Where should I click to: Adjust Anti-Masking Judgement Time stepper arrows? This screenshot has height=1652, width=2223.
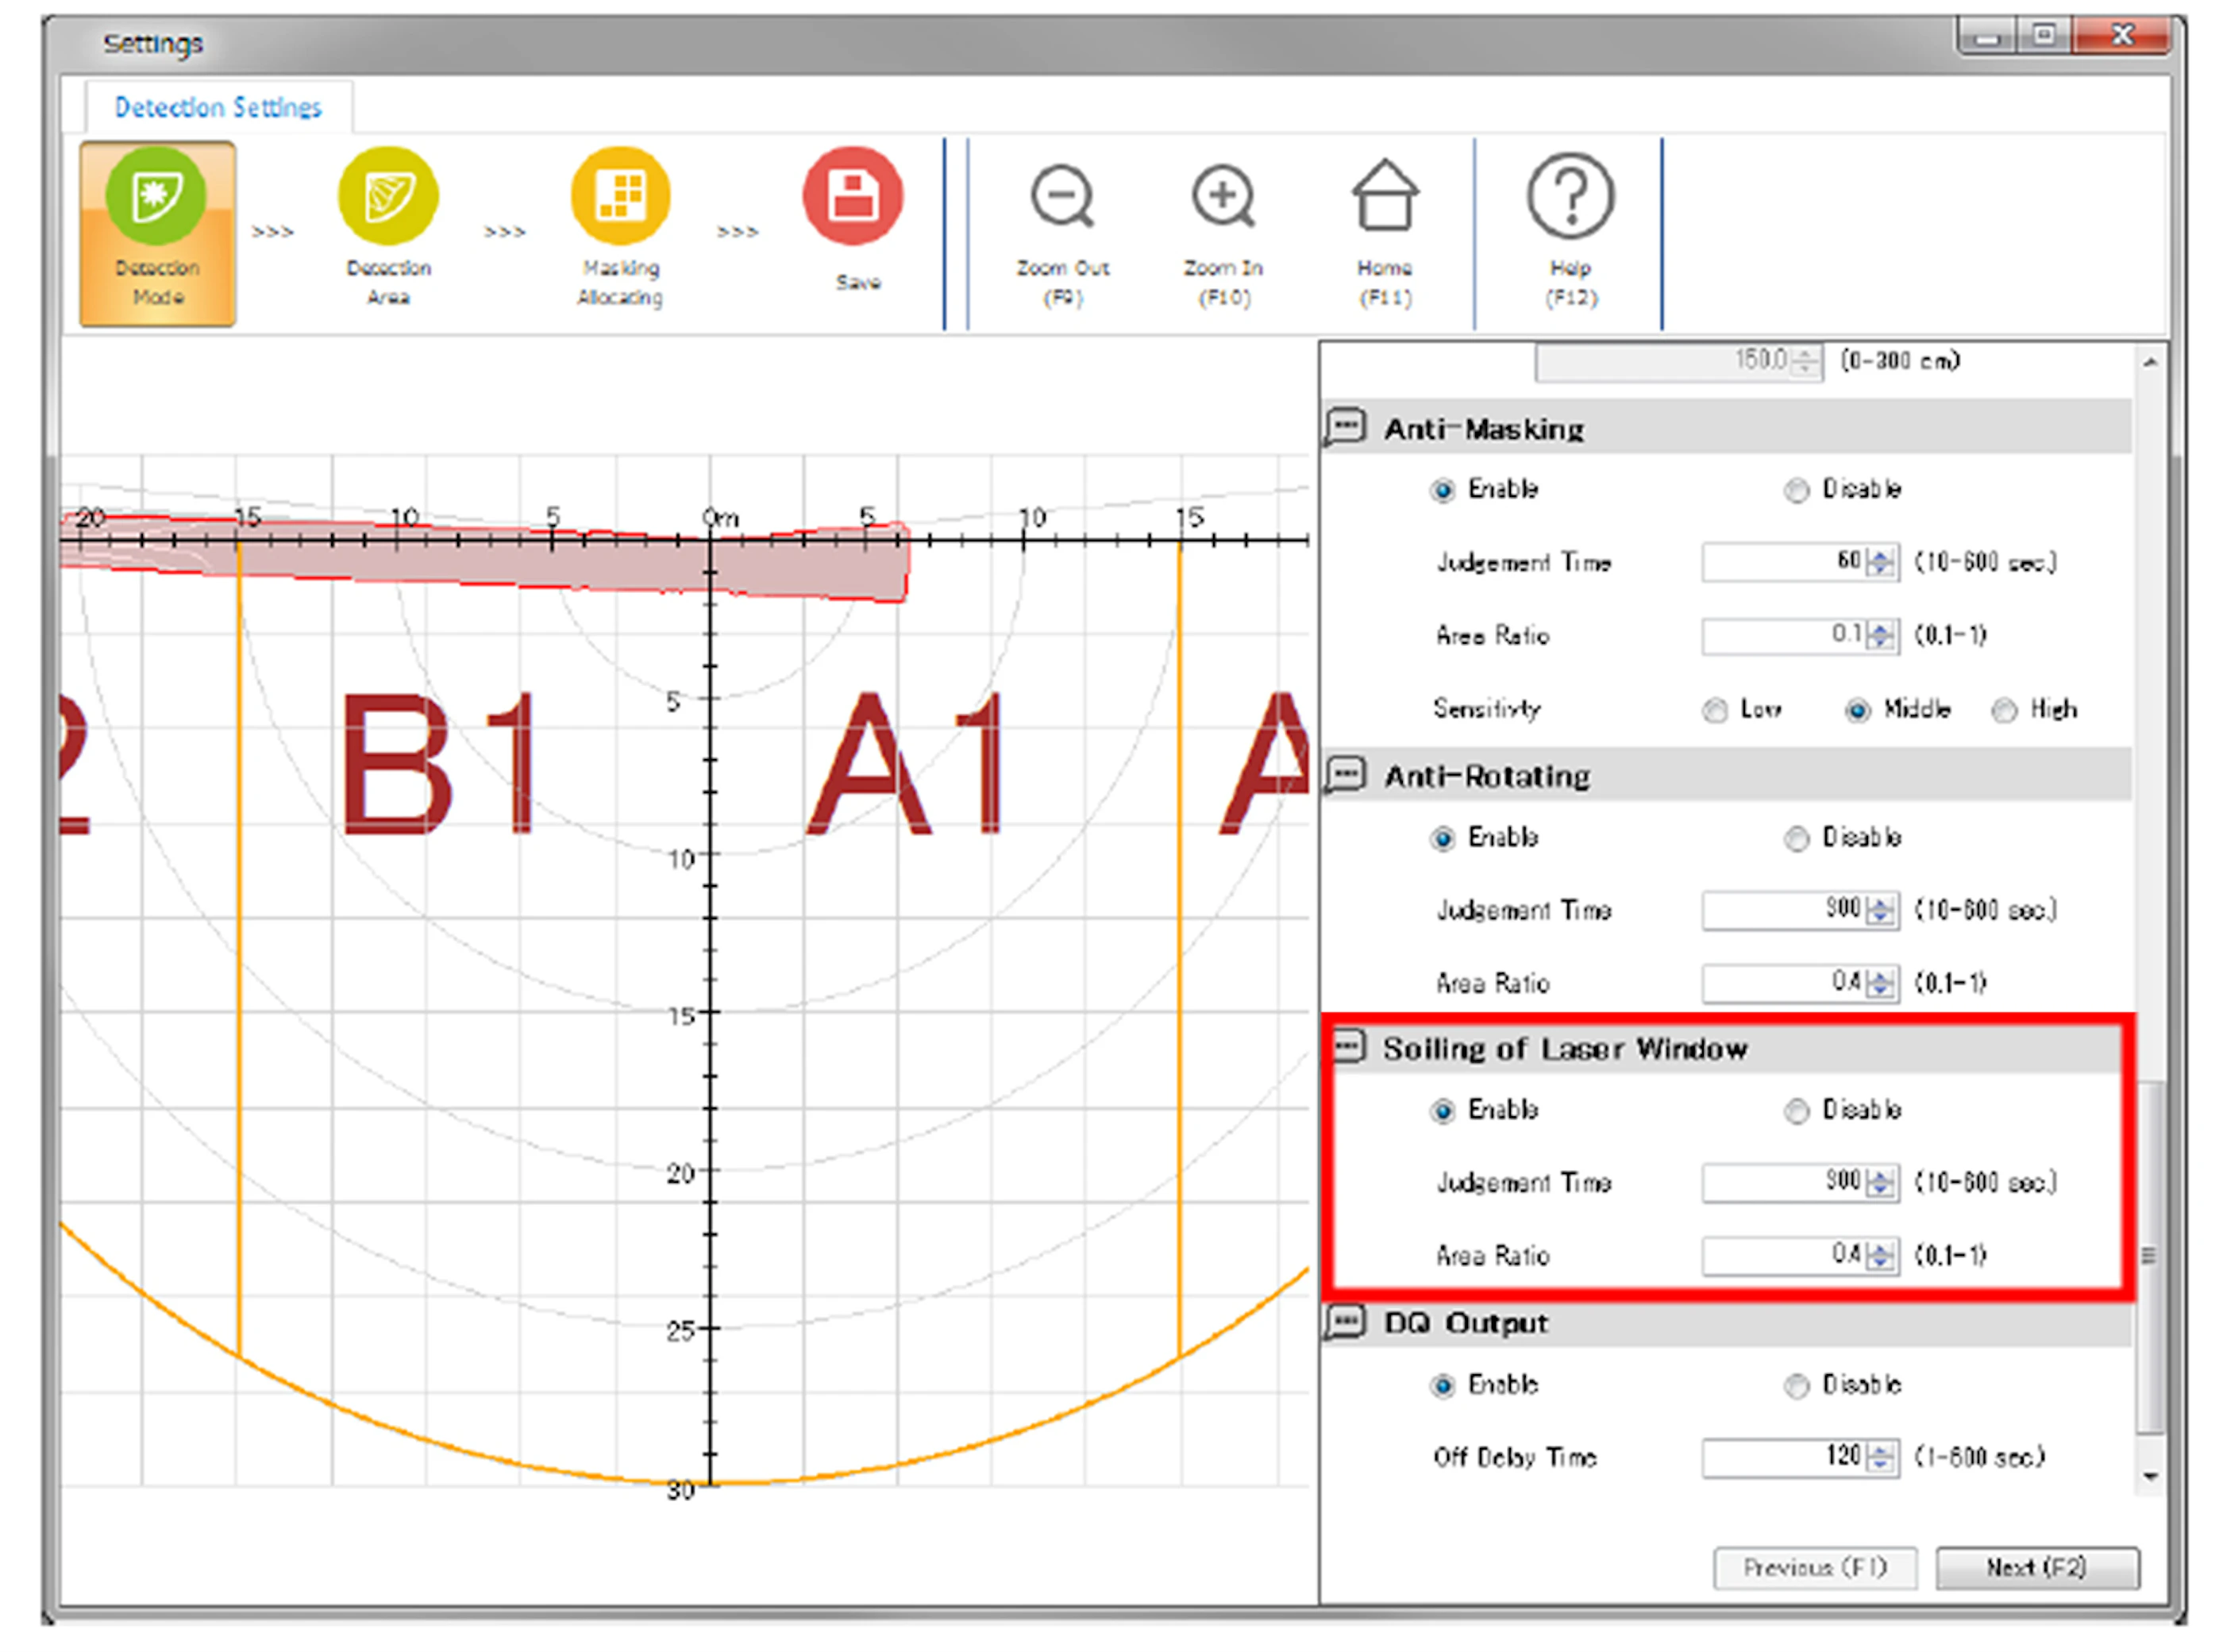coord(1881,562)
